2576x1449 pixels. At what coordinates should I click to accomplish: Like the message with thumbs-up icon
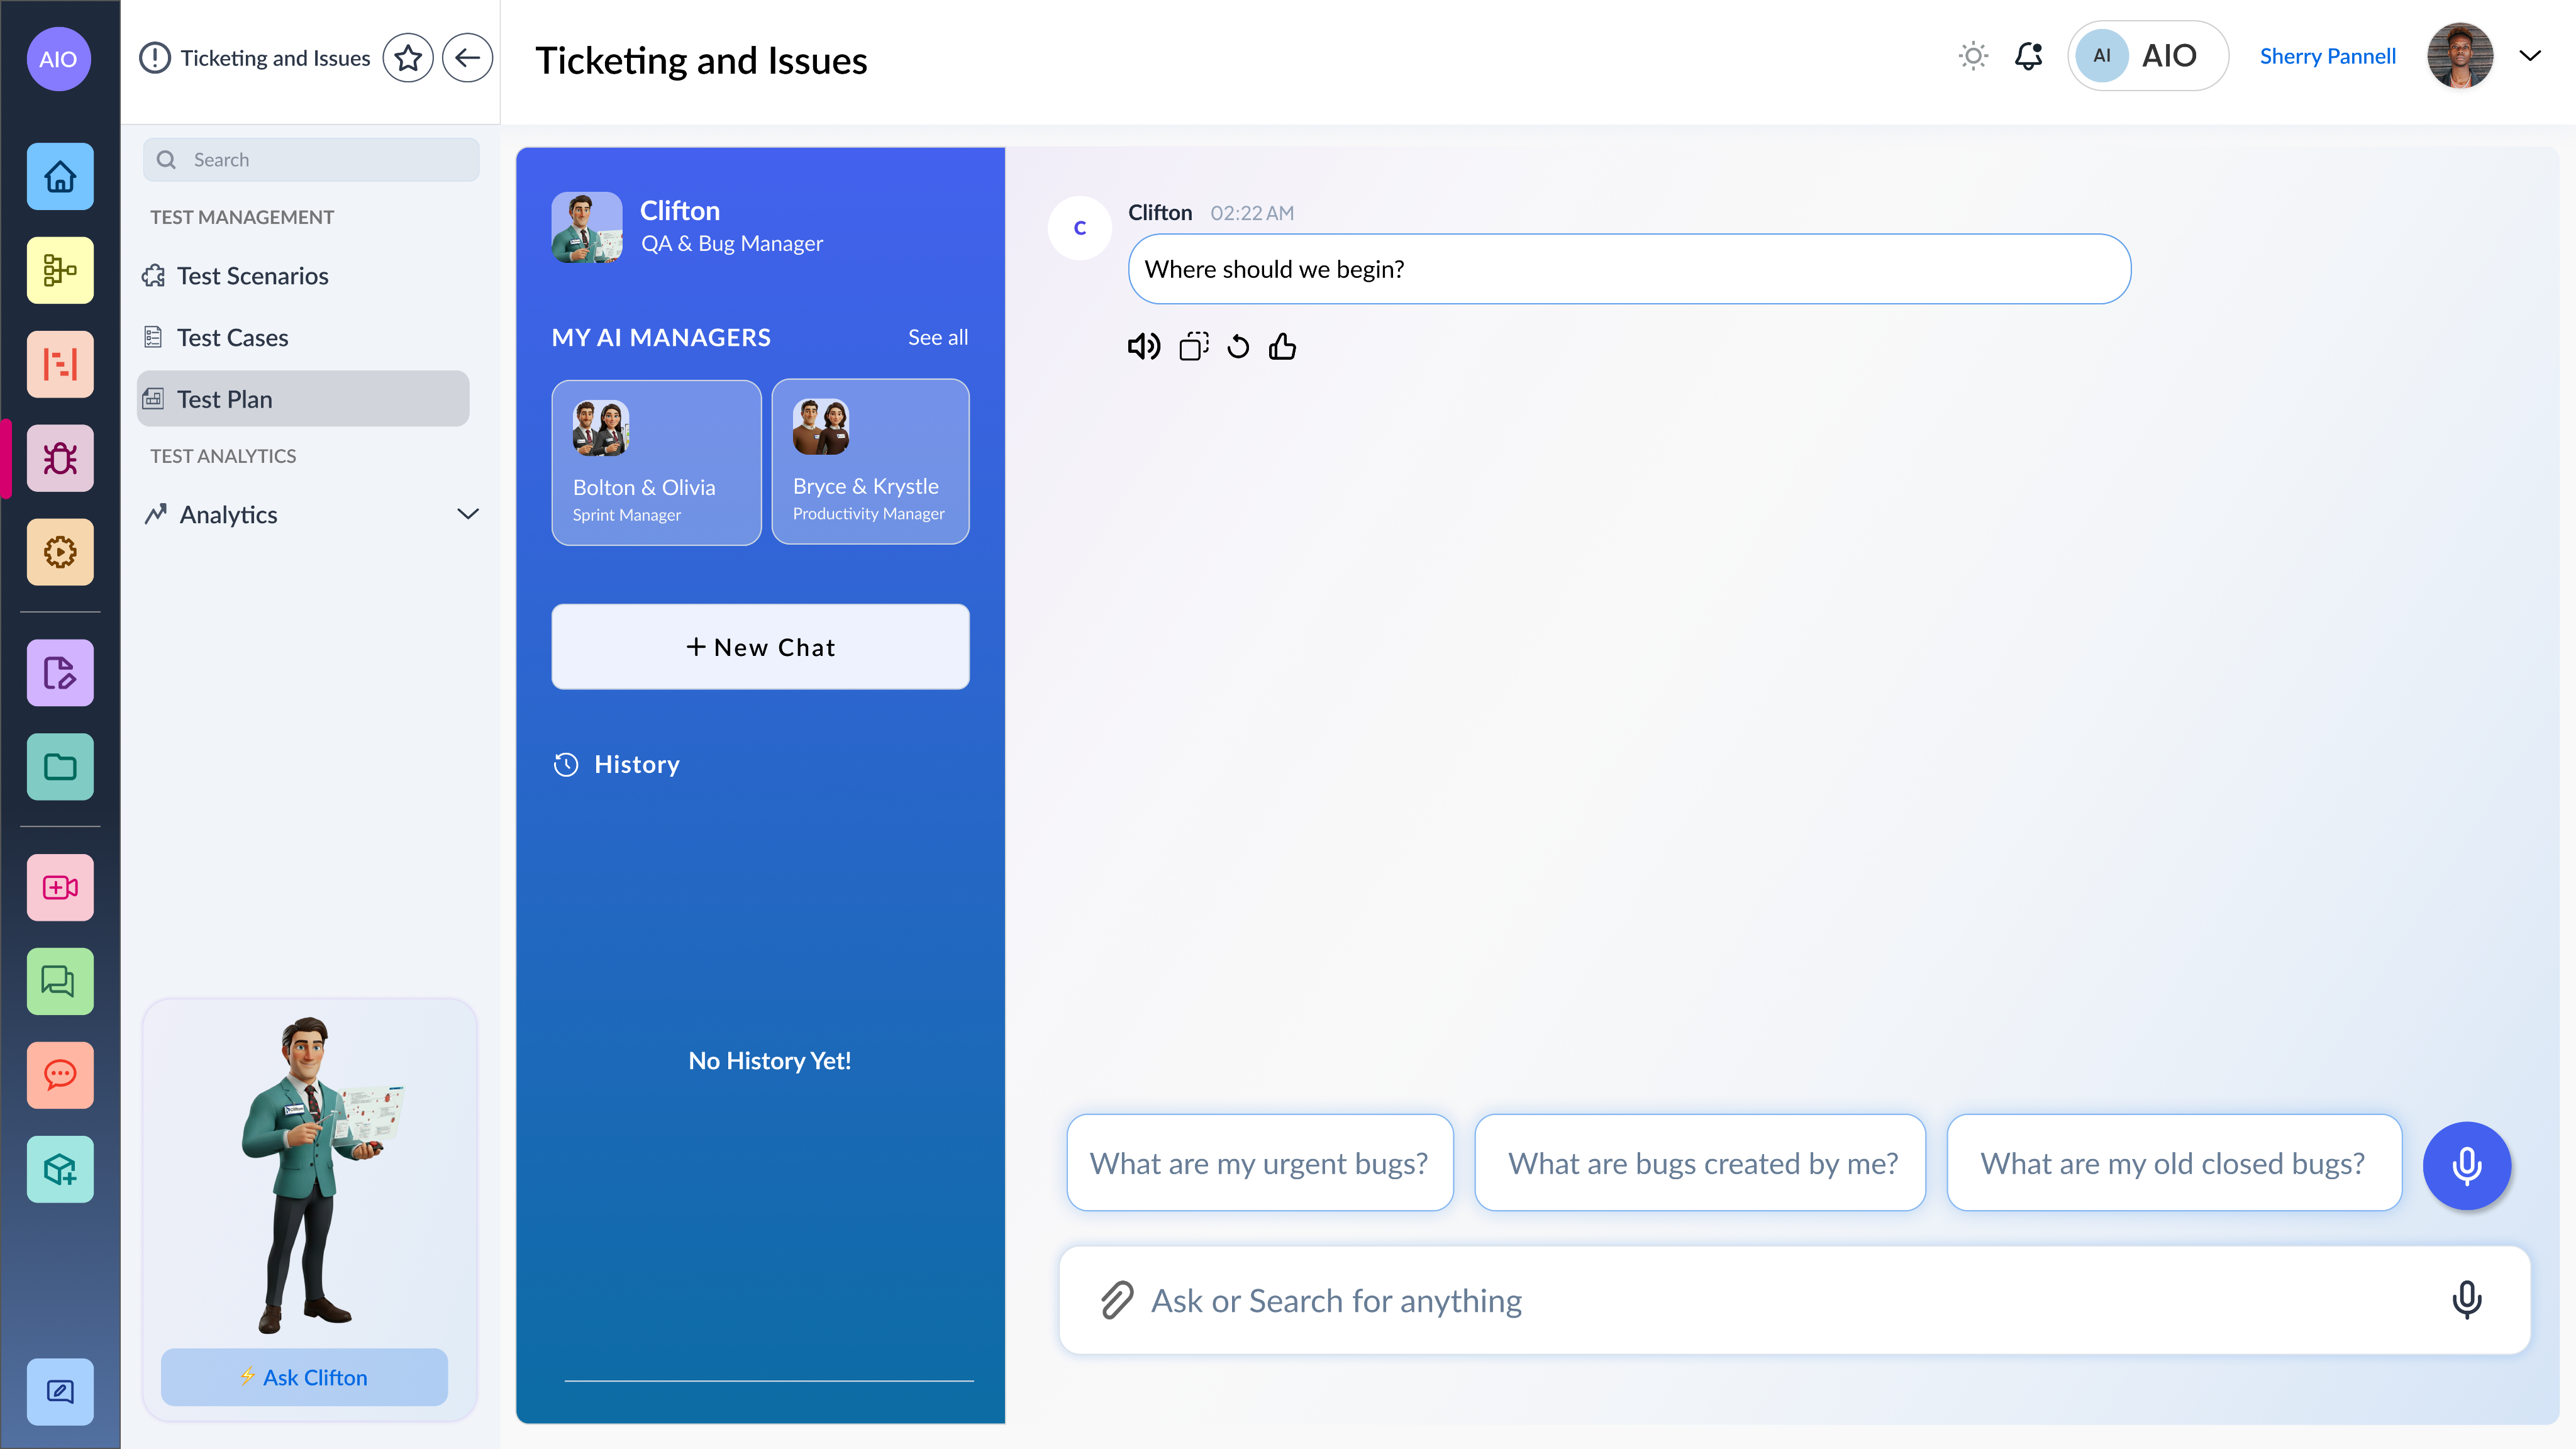1282,347
